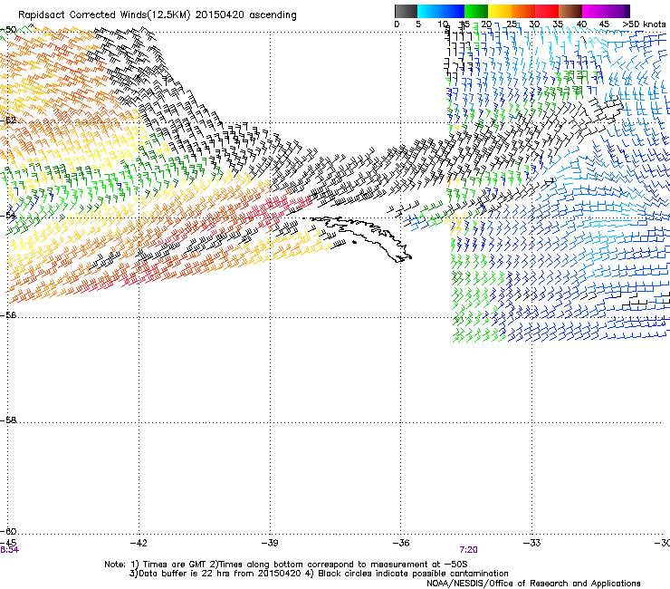Click the ">50 knots" legend label
This screenshot has height=589, width=670.
(x=644, y=24)
